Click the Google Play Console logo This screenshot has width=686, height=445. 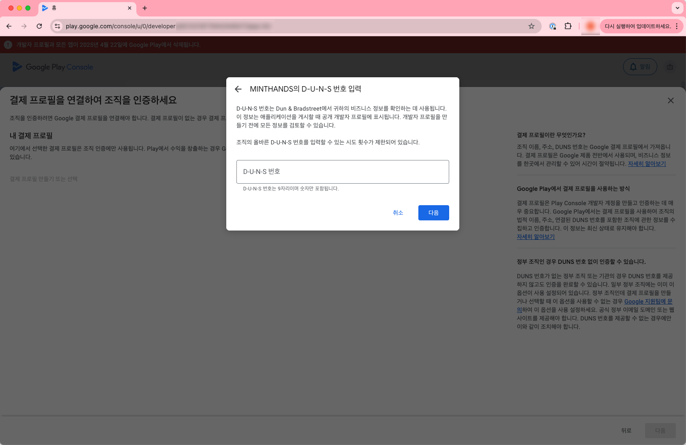pyautogui.click(x=53, y=67)
